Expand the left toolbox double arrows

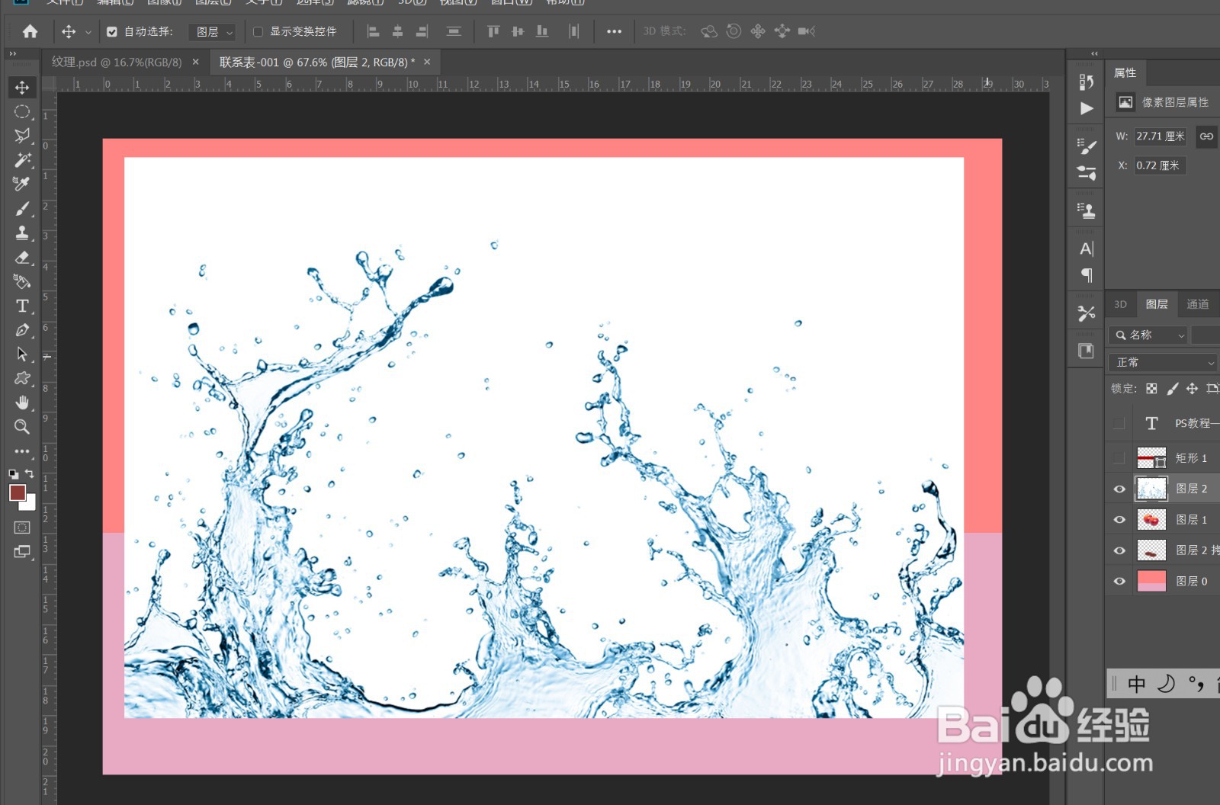(x=12, y=53)
